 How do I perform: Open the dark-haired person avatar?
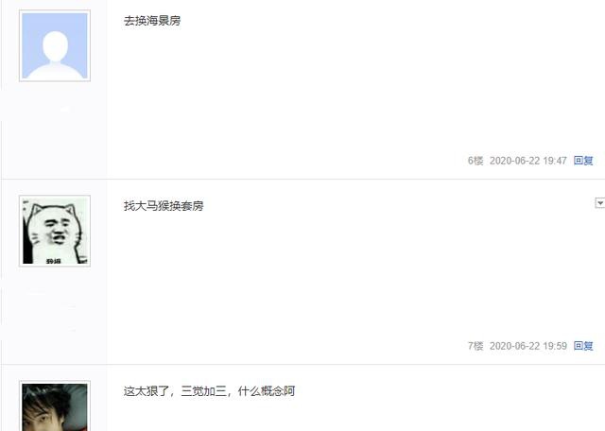[55, 405]
